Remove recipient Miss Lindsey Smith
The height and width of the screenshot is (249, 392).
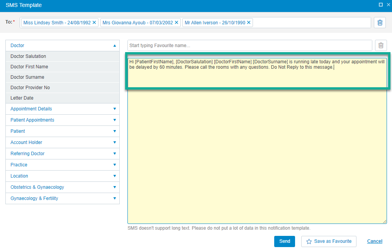[x=94, y=22]
